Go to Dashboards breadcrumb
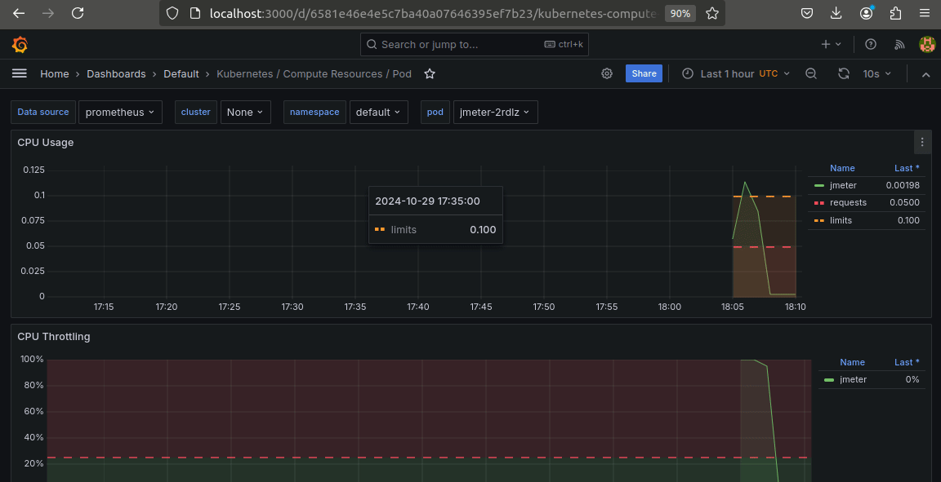Viewport: 941px width, 482px height. 116,73
